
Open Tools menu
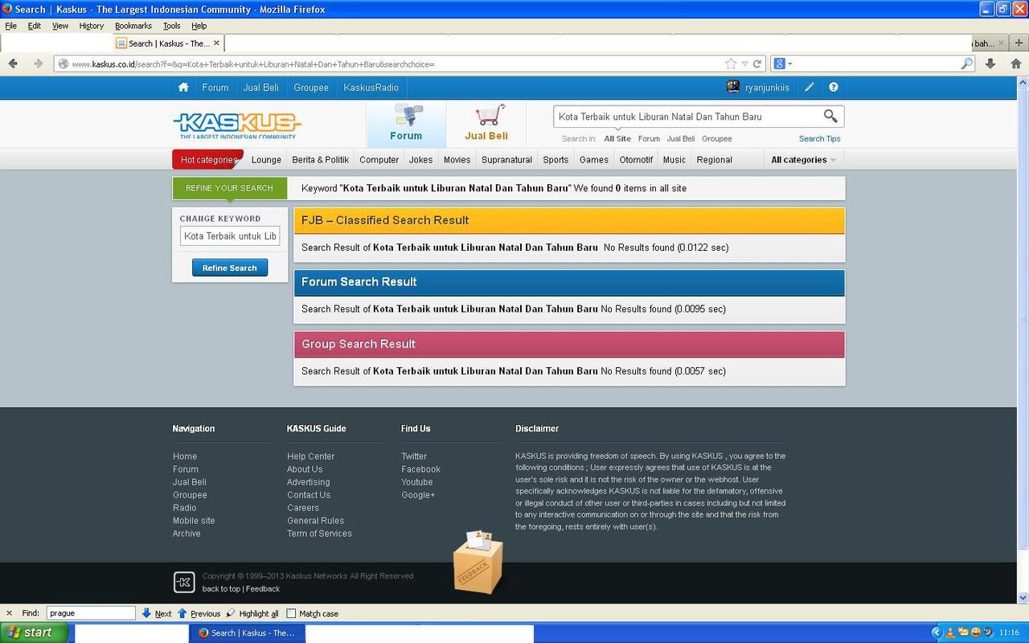coord(172,26)
